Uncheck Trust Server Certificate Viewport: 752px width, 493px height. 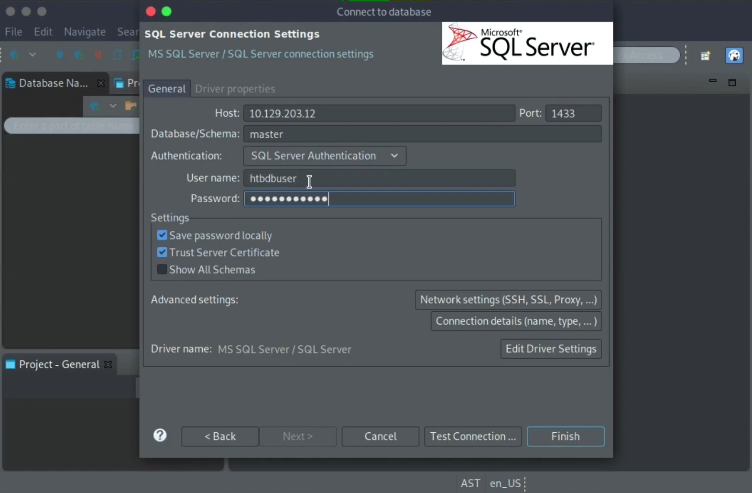pyautogui.click(x=162, y=252)
